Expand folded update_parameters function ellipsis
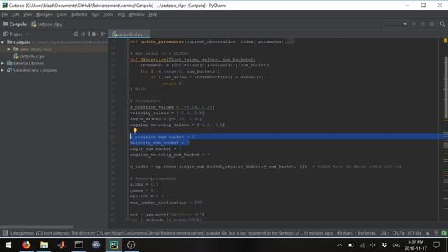This screenshot has height=252, width=448. tap(290, 42)
